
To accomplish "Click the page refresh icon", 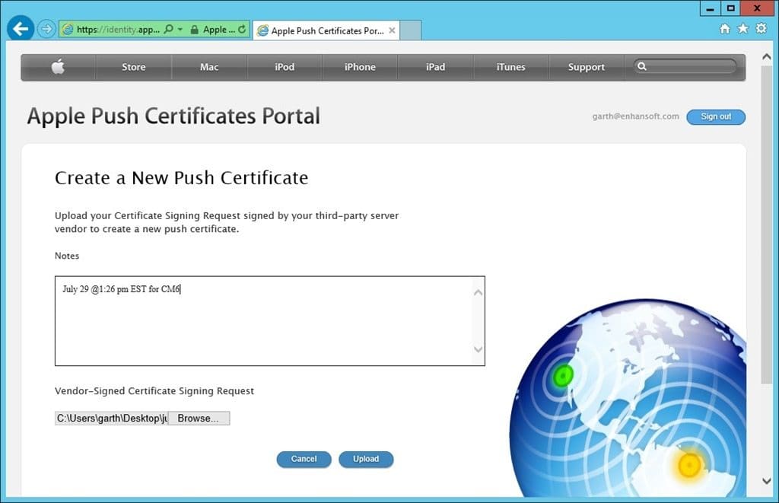I will [242, 30].
